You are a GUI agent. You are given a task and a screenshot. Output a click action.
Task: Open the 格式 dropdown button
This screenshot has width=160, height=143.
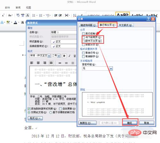pos(35,118)
